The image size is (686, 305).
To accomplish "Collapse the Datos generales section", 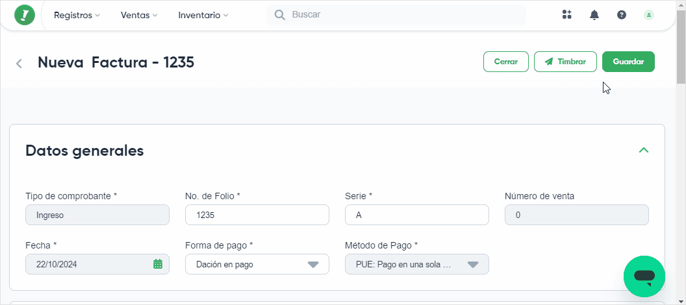I will 644,151.
